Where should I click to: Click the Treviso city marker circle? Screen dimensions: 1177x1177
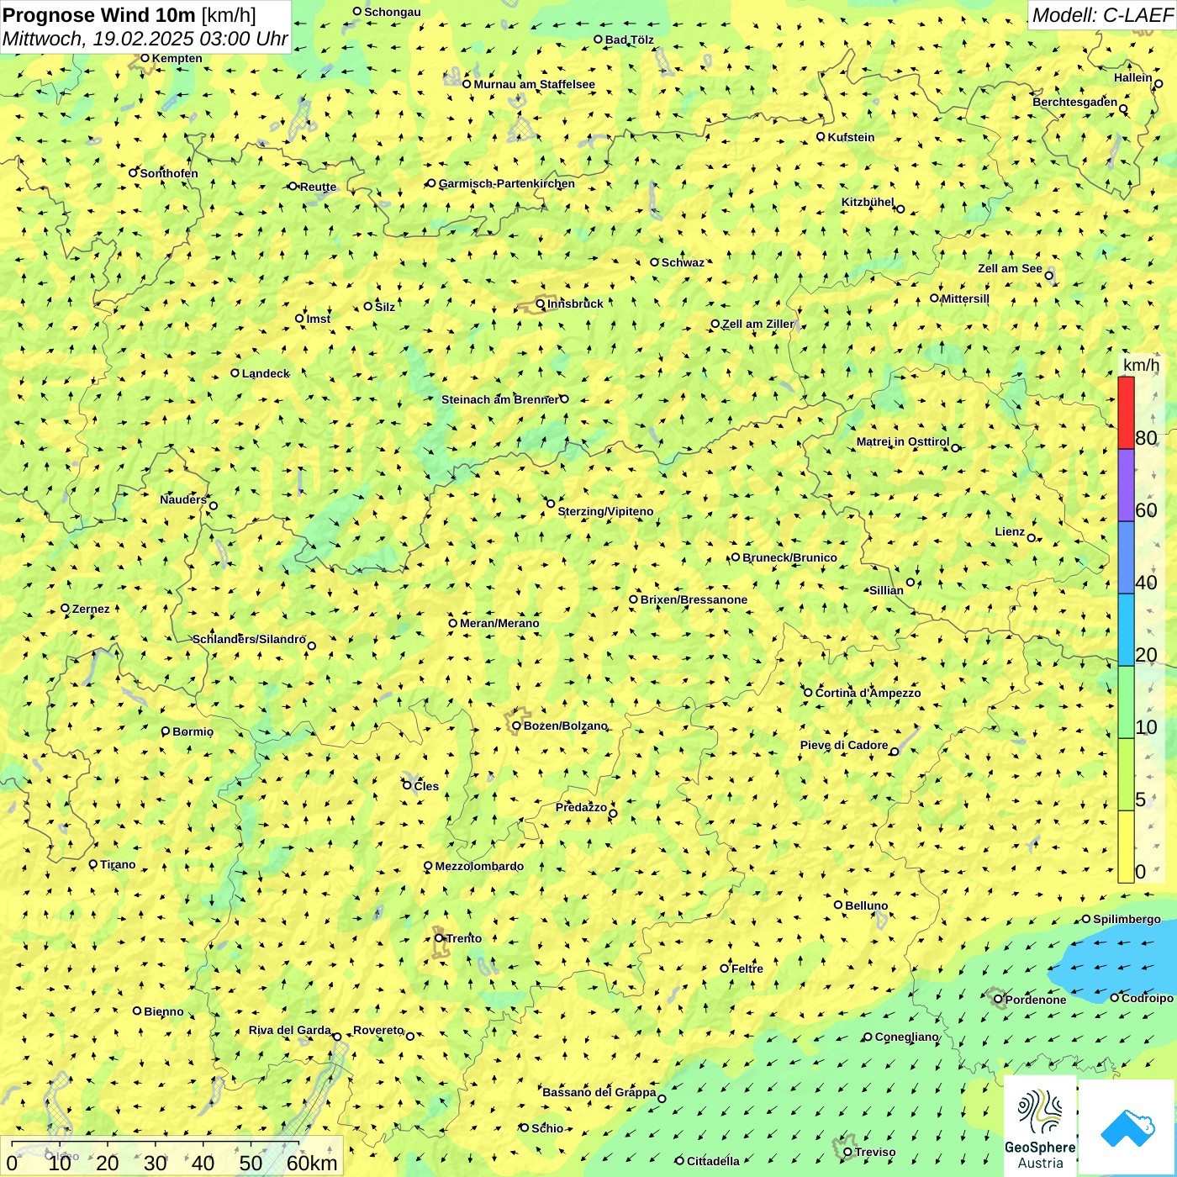click(x=847, y=1153)
